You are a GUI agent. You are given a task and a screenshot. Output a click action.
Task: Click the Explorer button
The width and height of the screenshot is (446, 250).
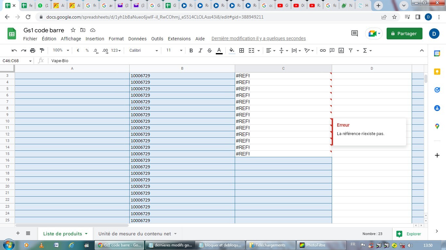click(408, 234)
